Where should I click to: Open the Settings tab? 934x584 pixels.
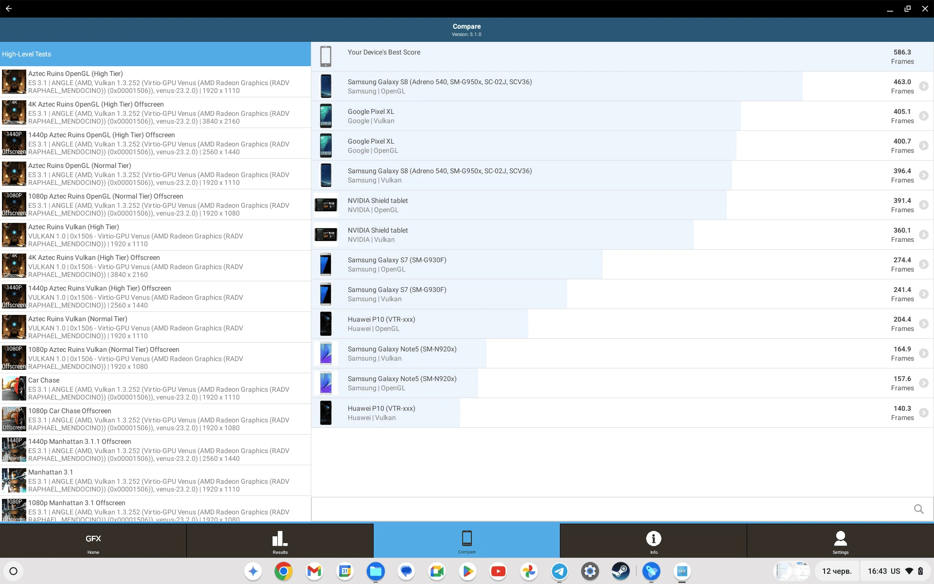[840, 541]
